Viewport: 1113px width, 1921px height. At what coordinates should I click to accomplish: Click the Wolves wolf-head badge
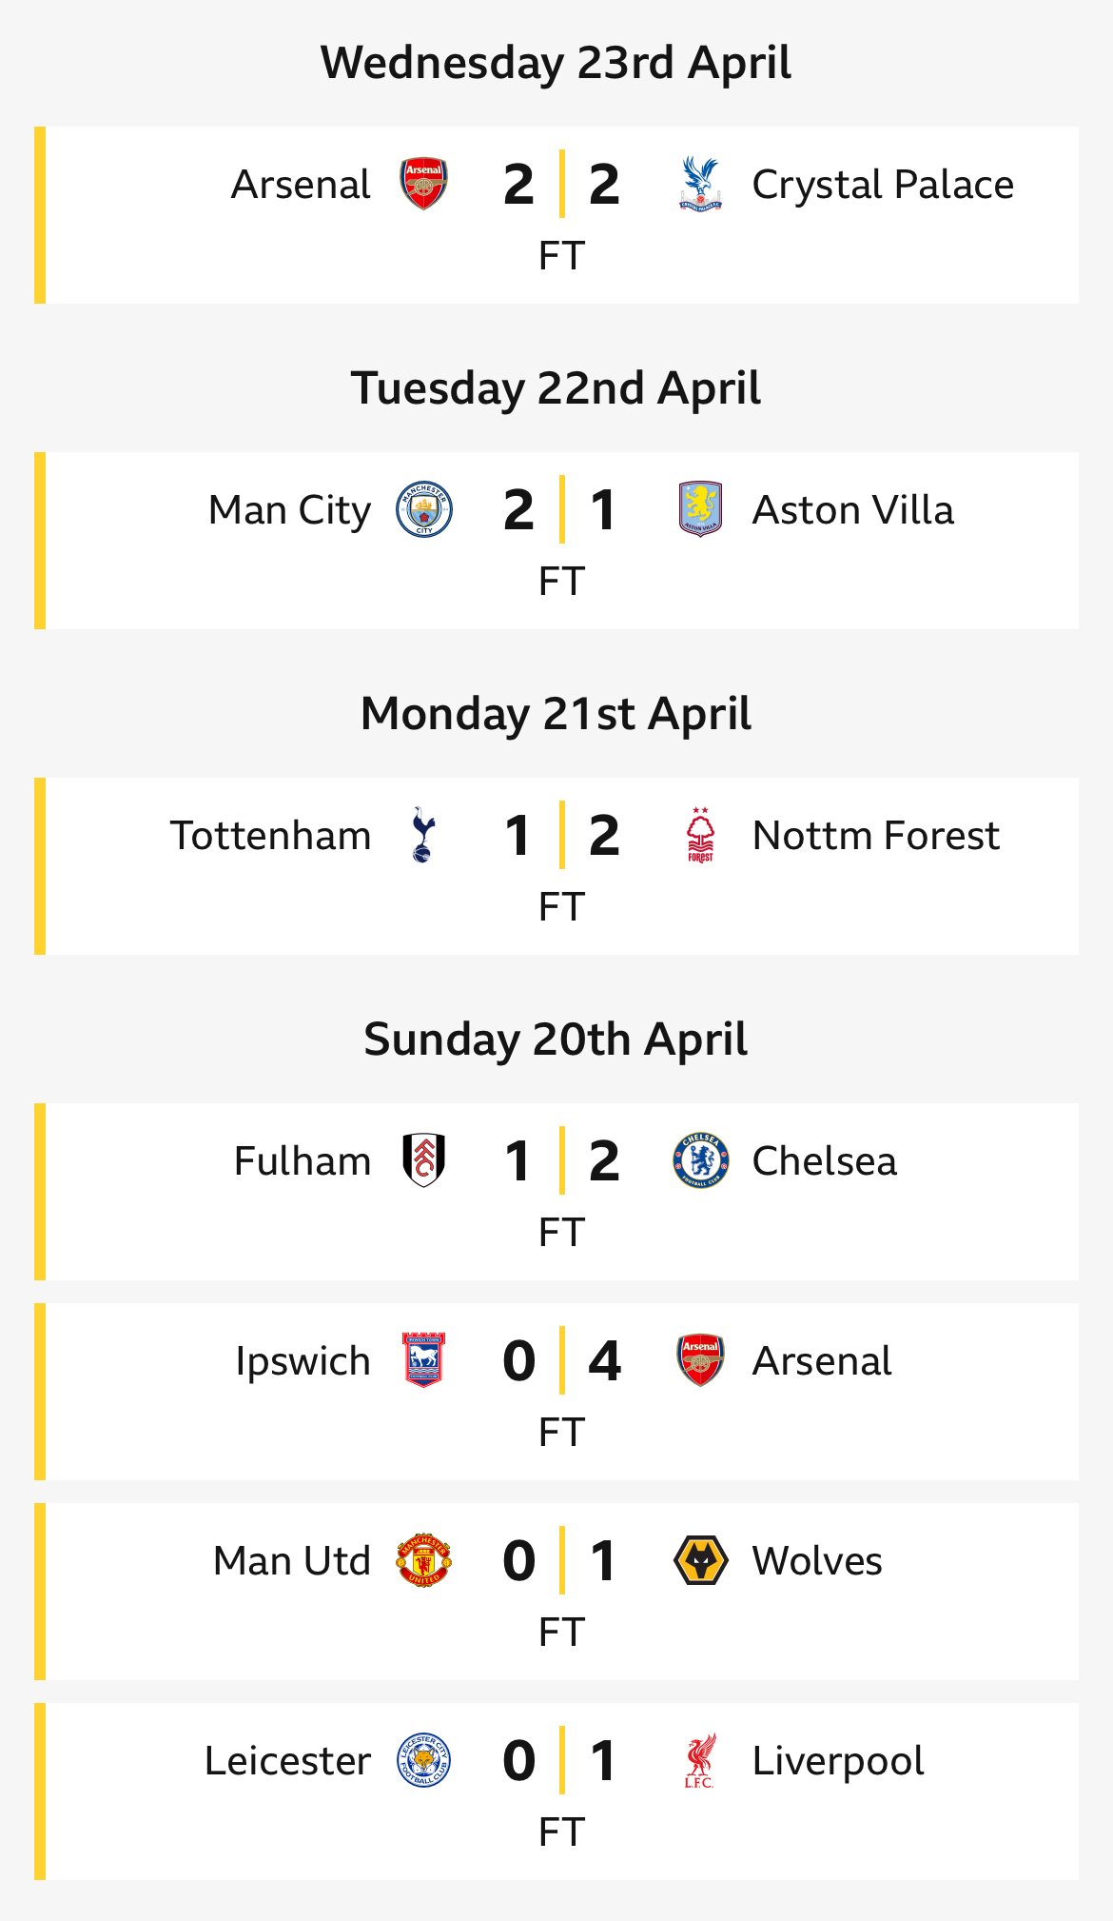click(700, 1560)
